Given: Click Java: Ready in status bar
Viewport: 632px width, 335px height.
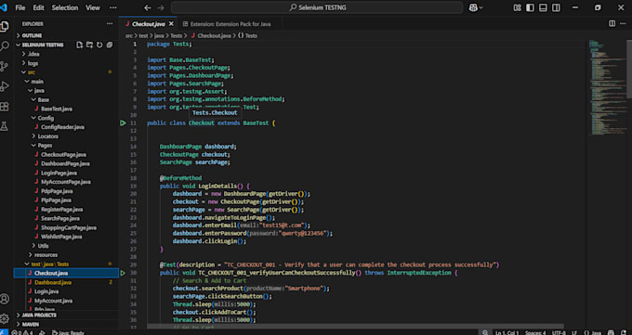Looking at the screenshot, I should pyautogui.click(x=68, y=332).
